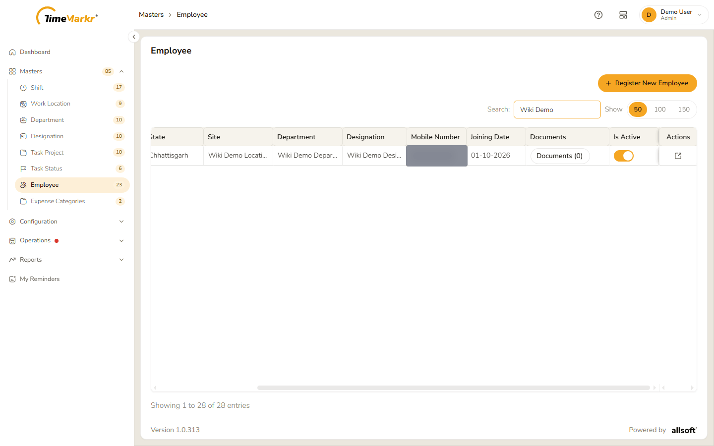Open the row's edit action icon
Viewport: 714px width, 446px height.
click(x=678, y=156)
